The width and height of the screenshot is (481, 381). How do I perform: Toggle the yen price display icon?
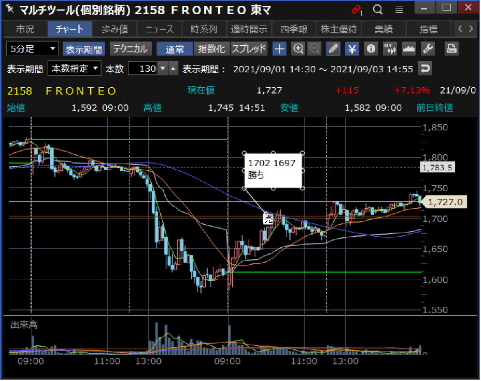352,49
